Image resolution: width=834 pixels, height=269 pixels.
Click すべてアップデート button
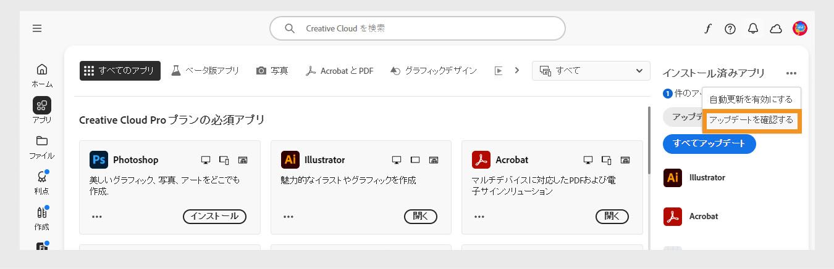tap(709, 143)
